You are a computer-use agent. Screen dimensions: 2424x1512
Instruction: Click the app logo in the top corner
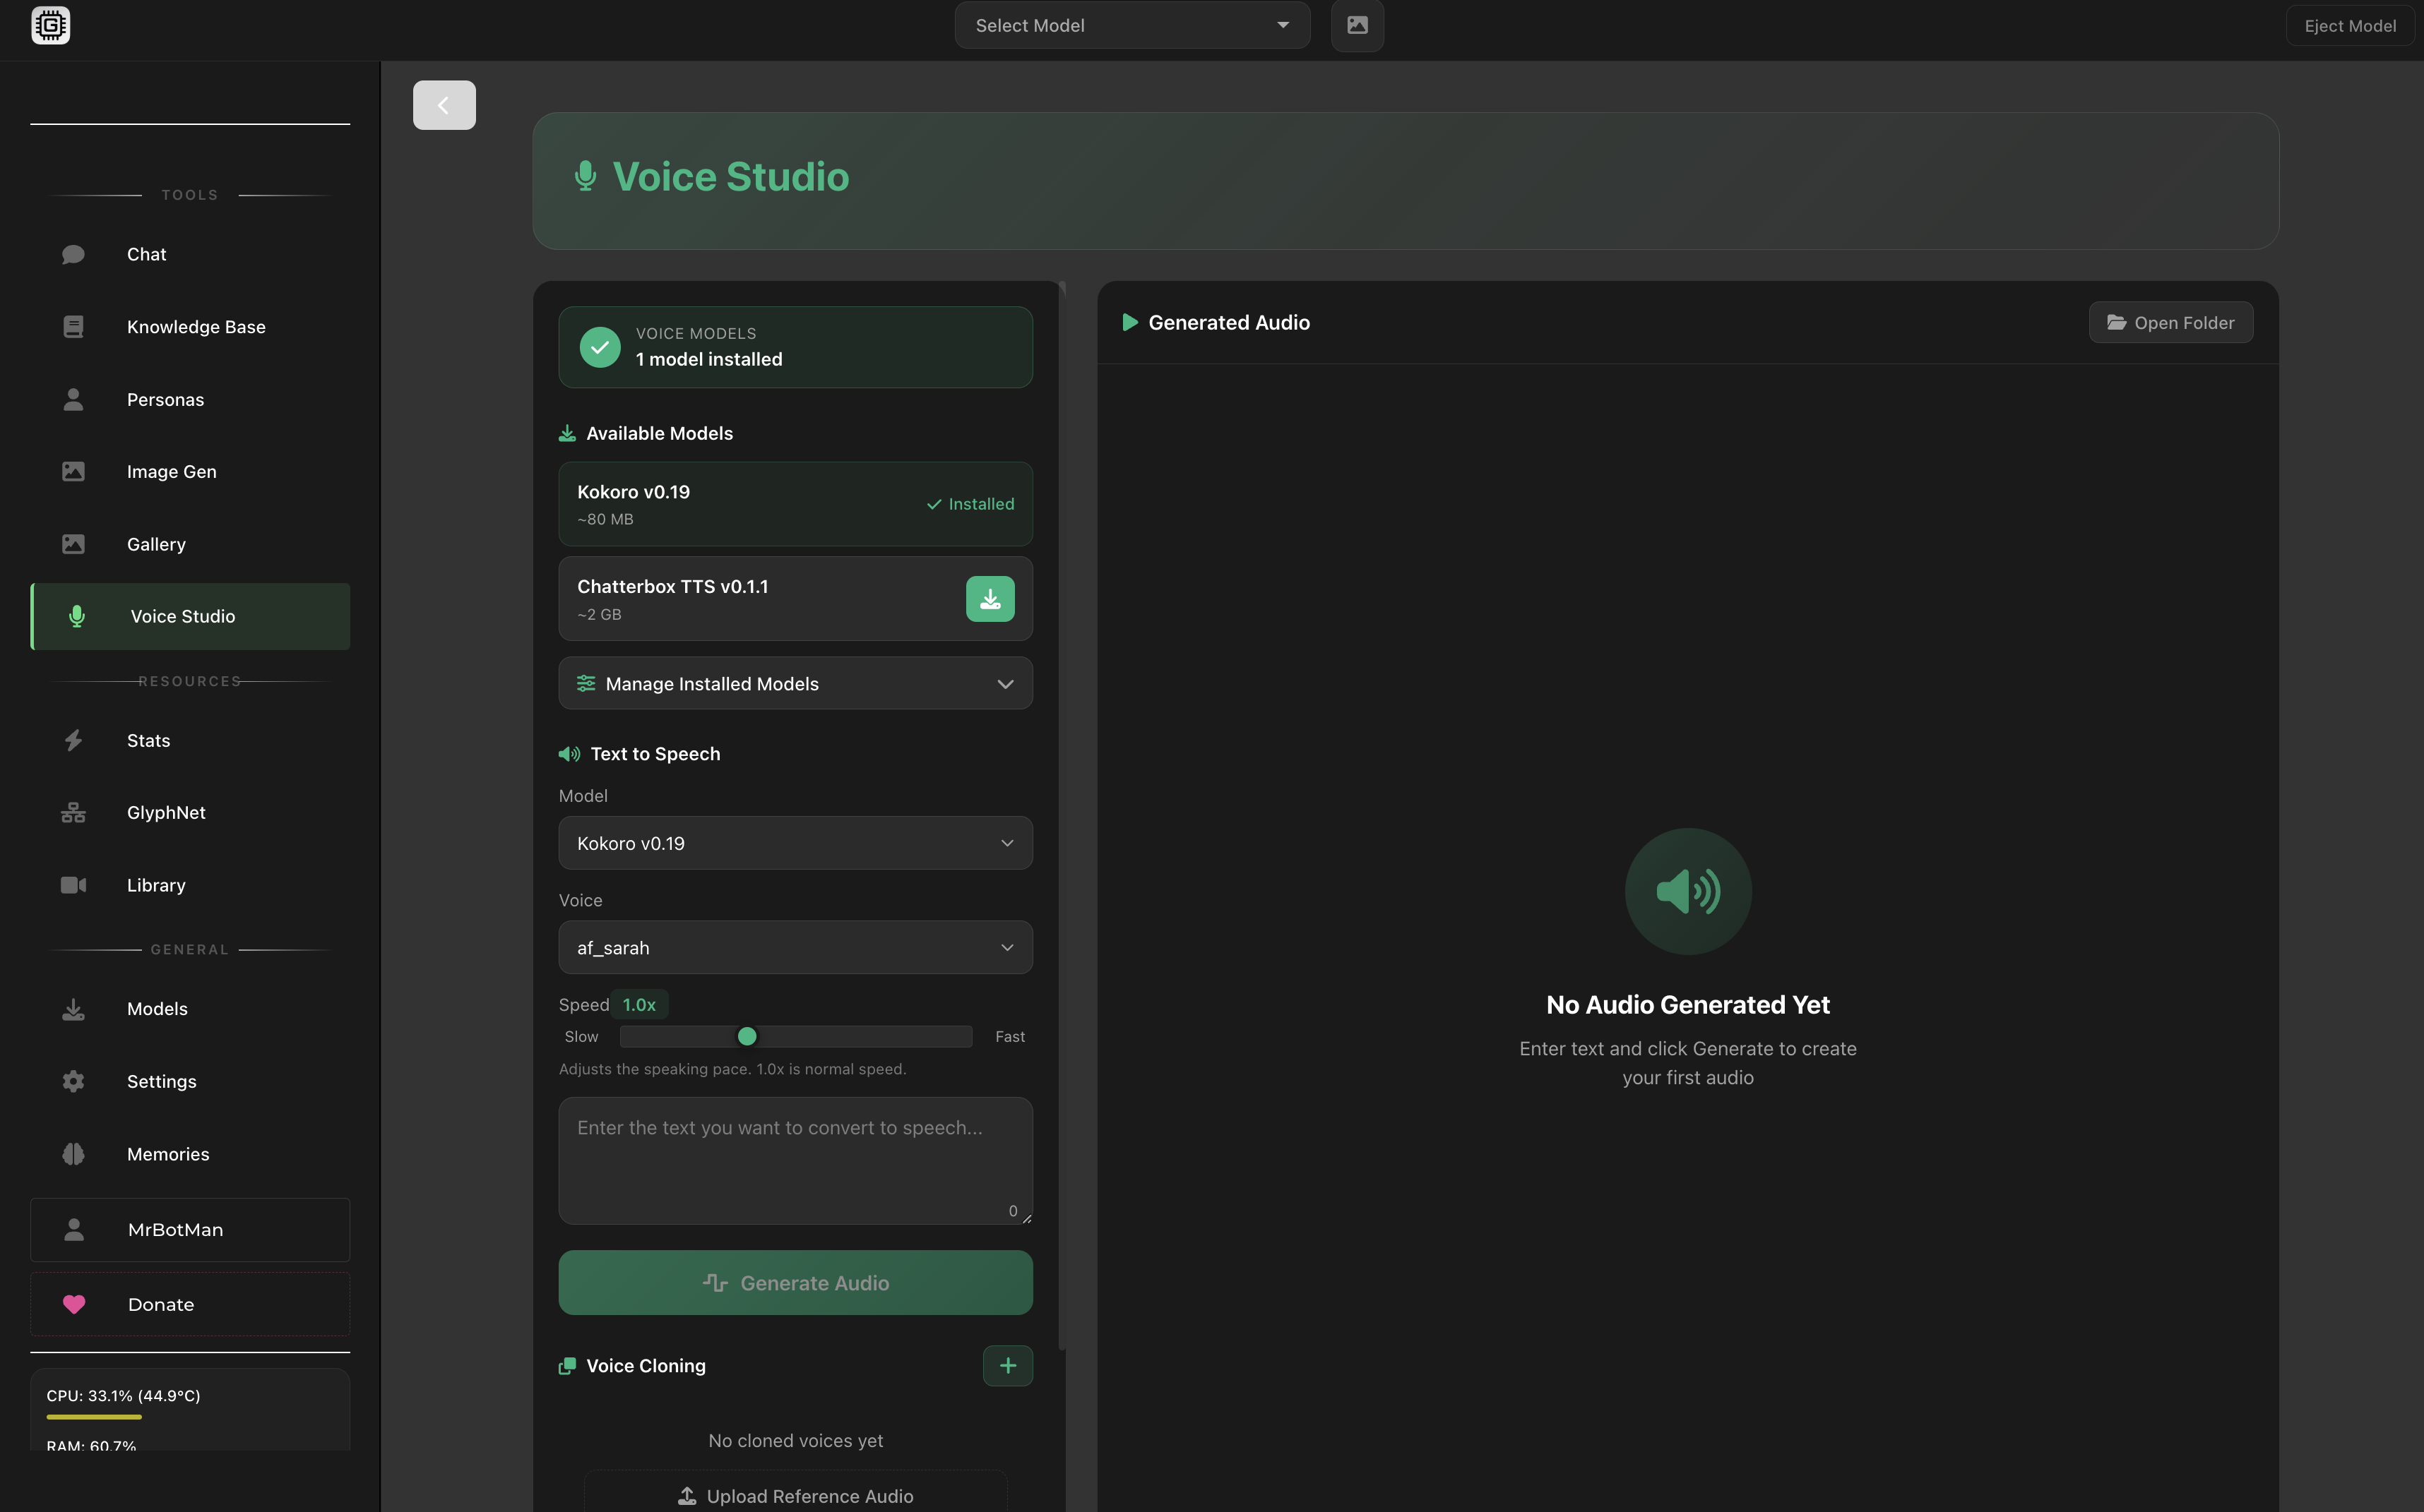(50, 25)
